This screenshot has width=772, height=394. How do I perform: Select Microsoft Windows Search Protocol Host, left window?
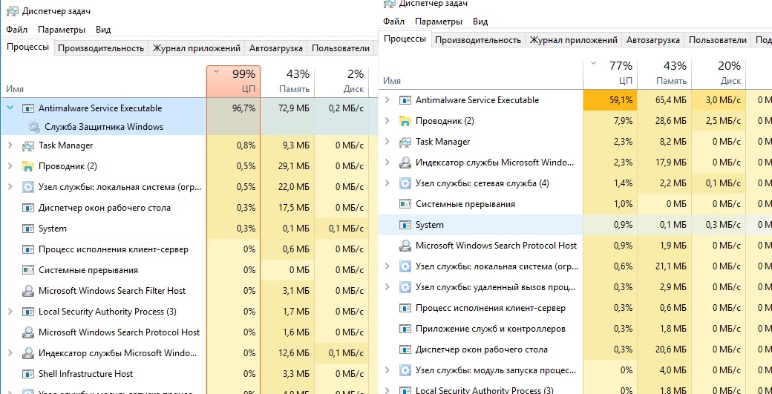tap(120, 332)
